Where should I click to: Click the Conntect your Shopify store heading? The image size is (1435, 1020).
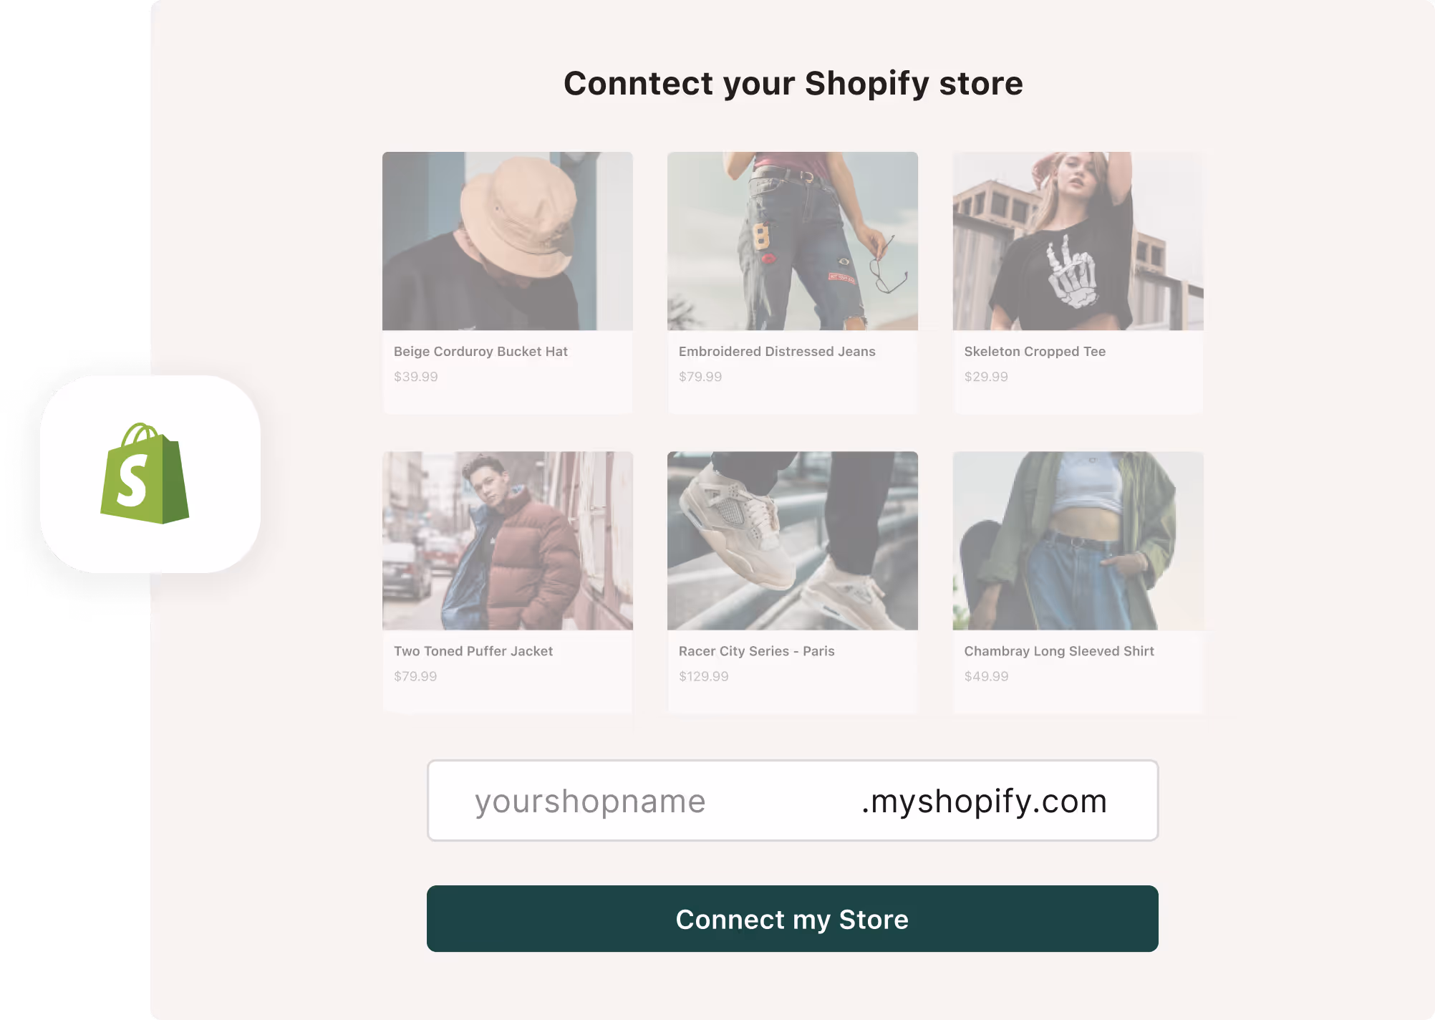[x=793, y=83]
